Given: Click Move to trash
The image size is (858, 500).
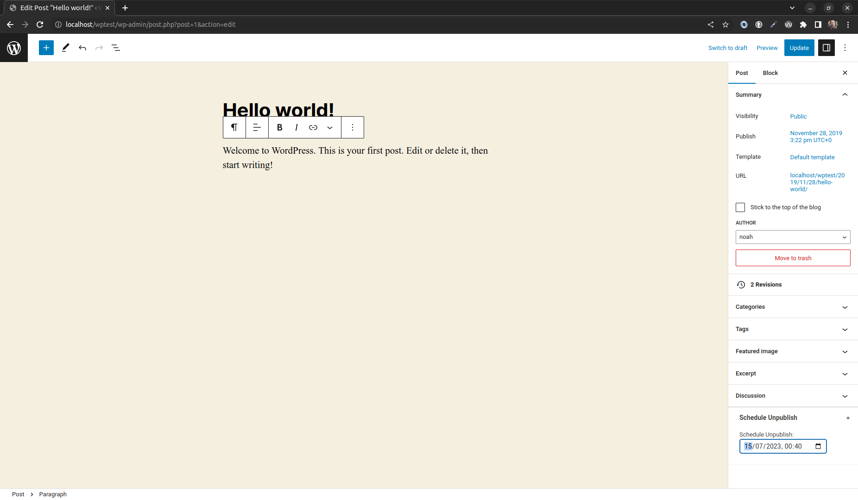Looking at the screenshot, I should coord(793,258).
